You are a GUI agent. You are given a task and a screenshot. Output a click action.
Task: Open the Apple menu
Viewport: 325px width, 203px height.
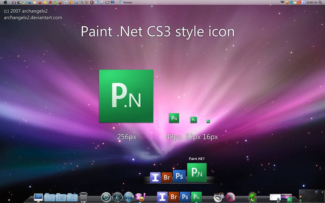tap(5, 2)
